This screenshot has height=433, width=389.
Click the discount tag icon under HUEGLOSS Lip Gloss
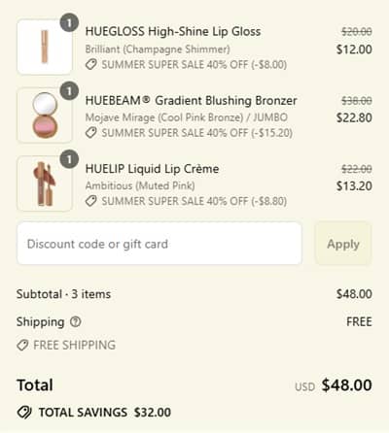click(91, 64)
